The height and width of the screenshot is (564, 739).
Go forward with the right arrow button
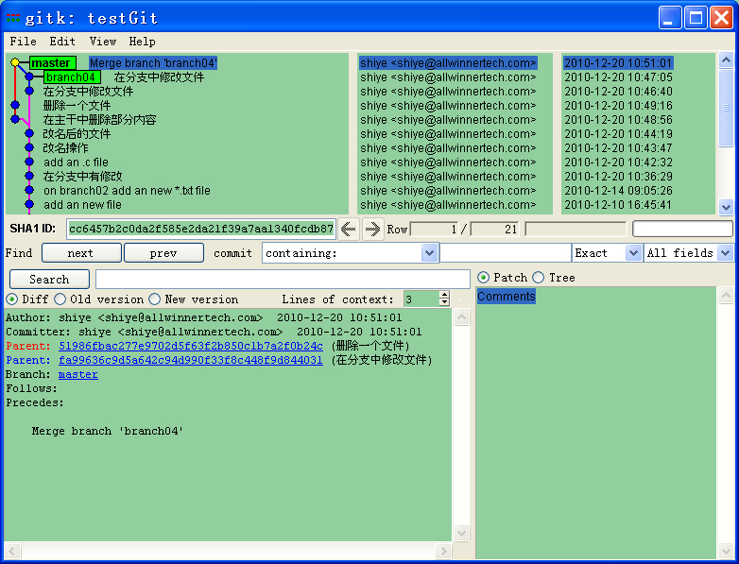(372, 230)
